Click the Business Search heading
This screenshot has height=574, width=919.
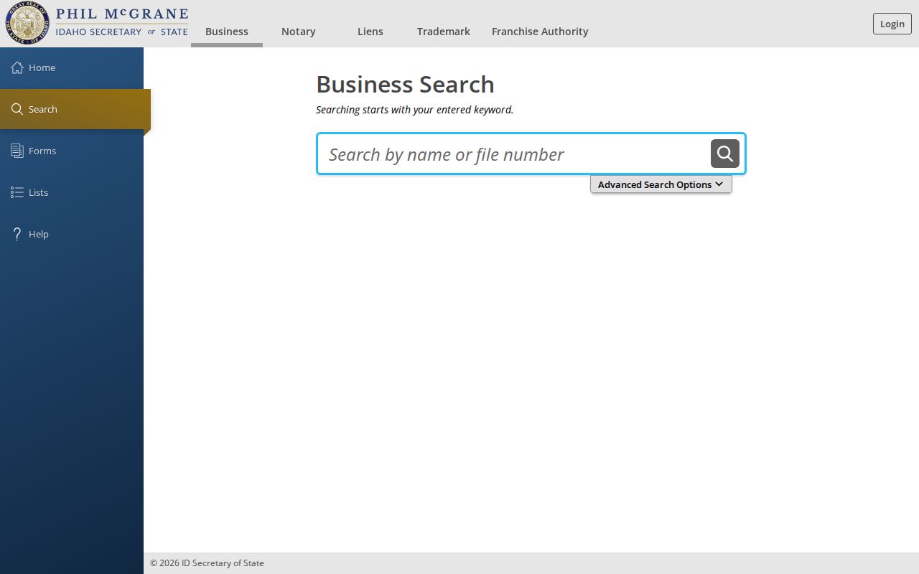405,85
